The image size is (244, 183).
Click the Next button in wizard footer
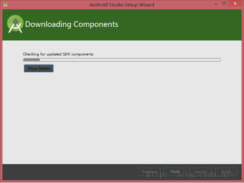point(175,172)
